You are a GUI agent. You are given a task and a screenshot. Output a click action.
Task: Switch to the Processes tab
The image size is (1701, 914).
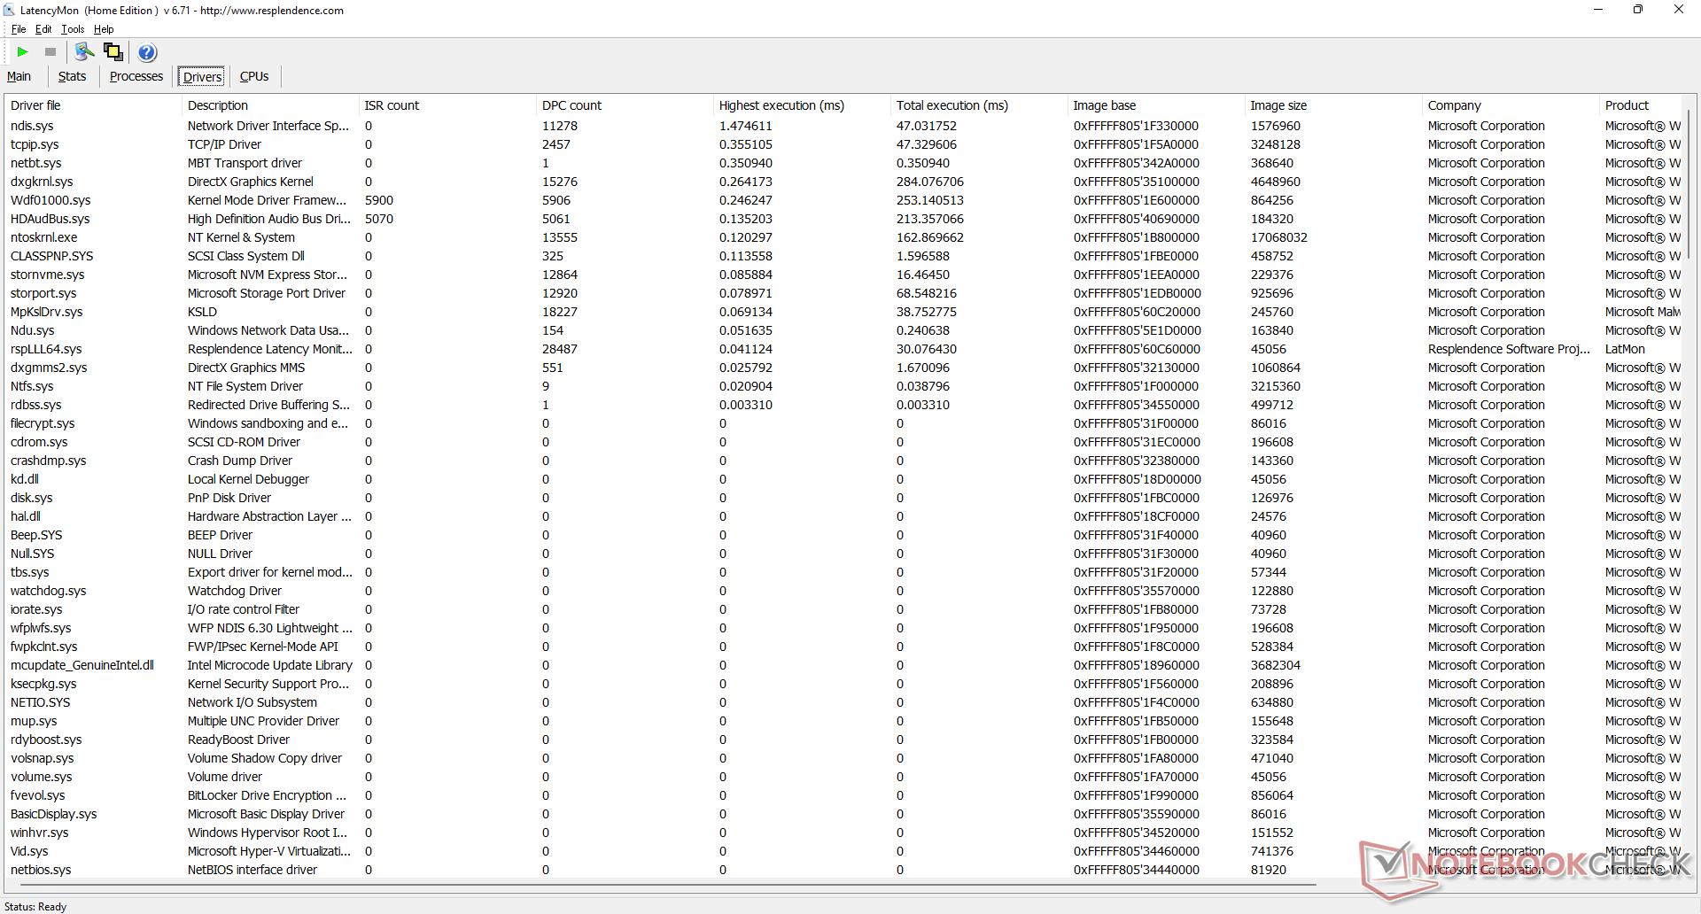coord(136,76)
